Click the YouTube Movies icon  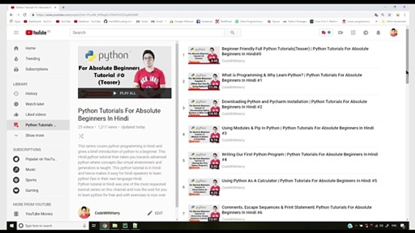pos(16,214)
